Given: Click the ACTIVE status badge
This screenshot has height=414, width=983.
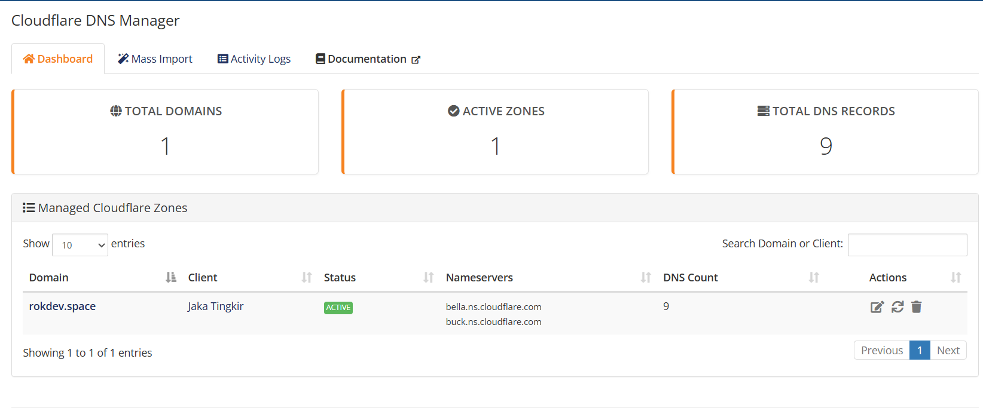Looking at the screenshot, I should (338, 308).
